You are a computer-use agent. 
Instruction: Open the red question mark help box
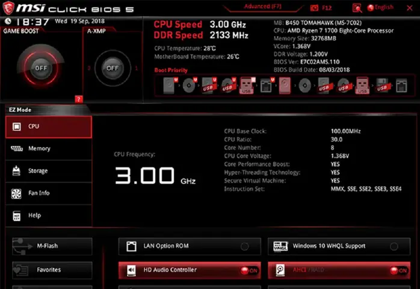[x=78, y=99]
